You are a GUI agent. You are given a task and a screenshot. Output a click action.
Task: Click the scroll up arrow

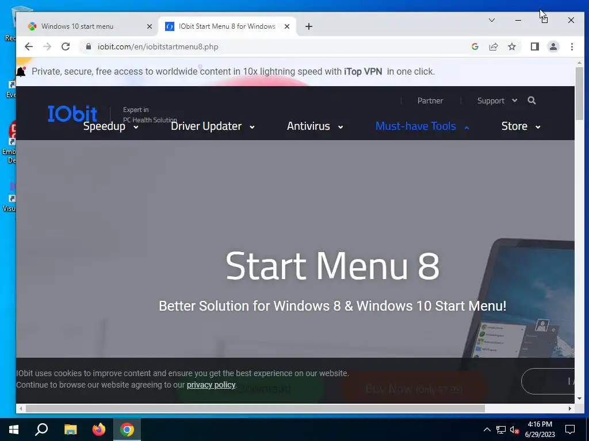point(579,63)
